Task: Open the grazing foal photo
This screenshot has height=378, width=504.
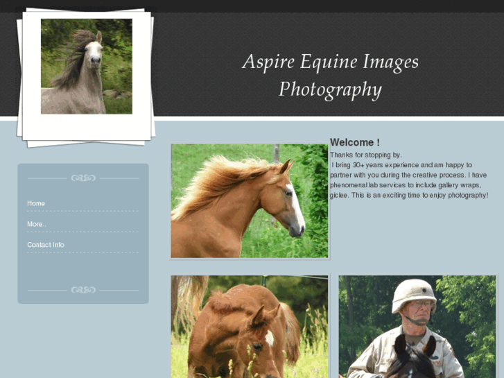Action: pyautogui.click(x=250, y=327)
